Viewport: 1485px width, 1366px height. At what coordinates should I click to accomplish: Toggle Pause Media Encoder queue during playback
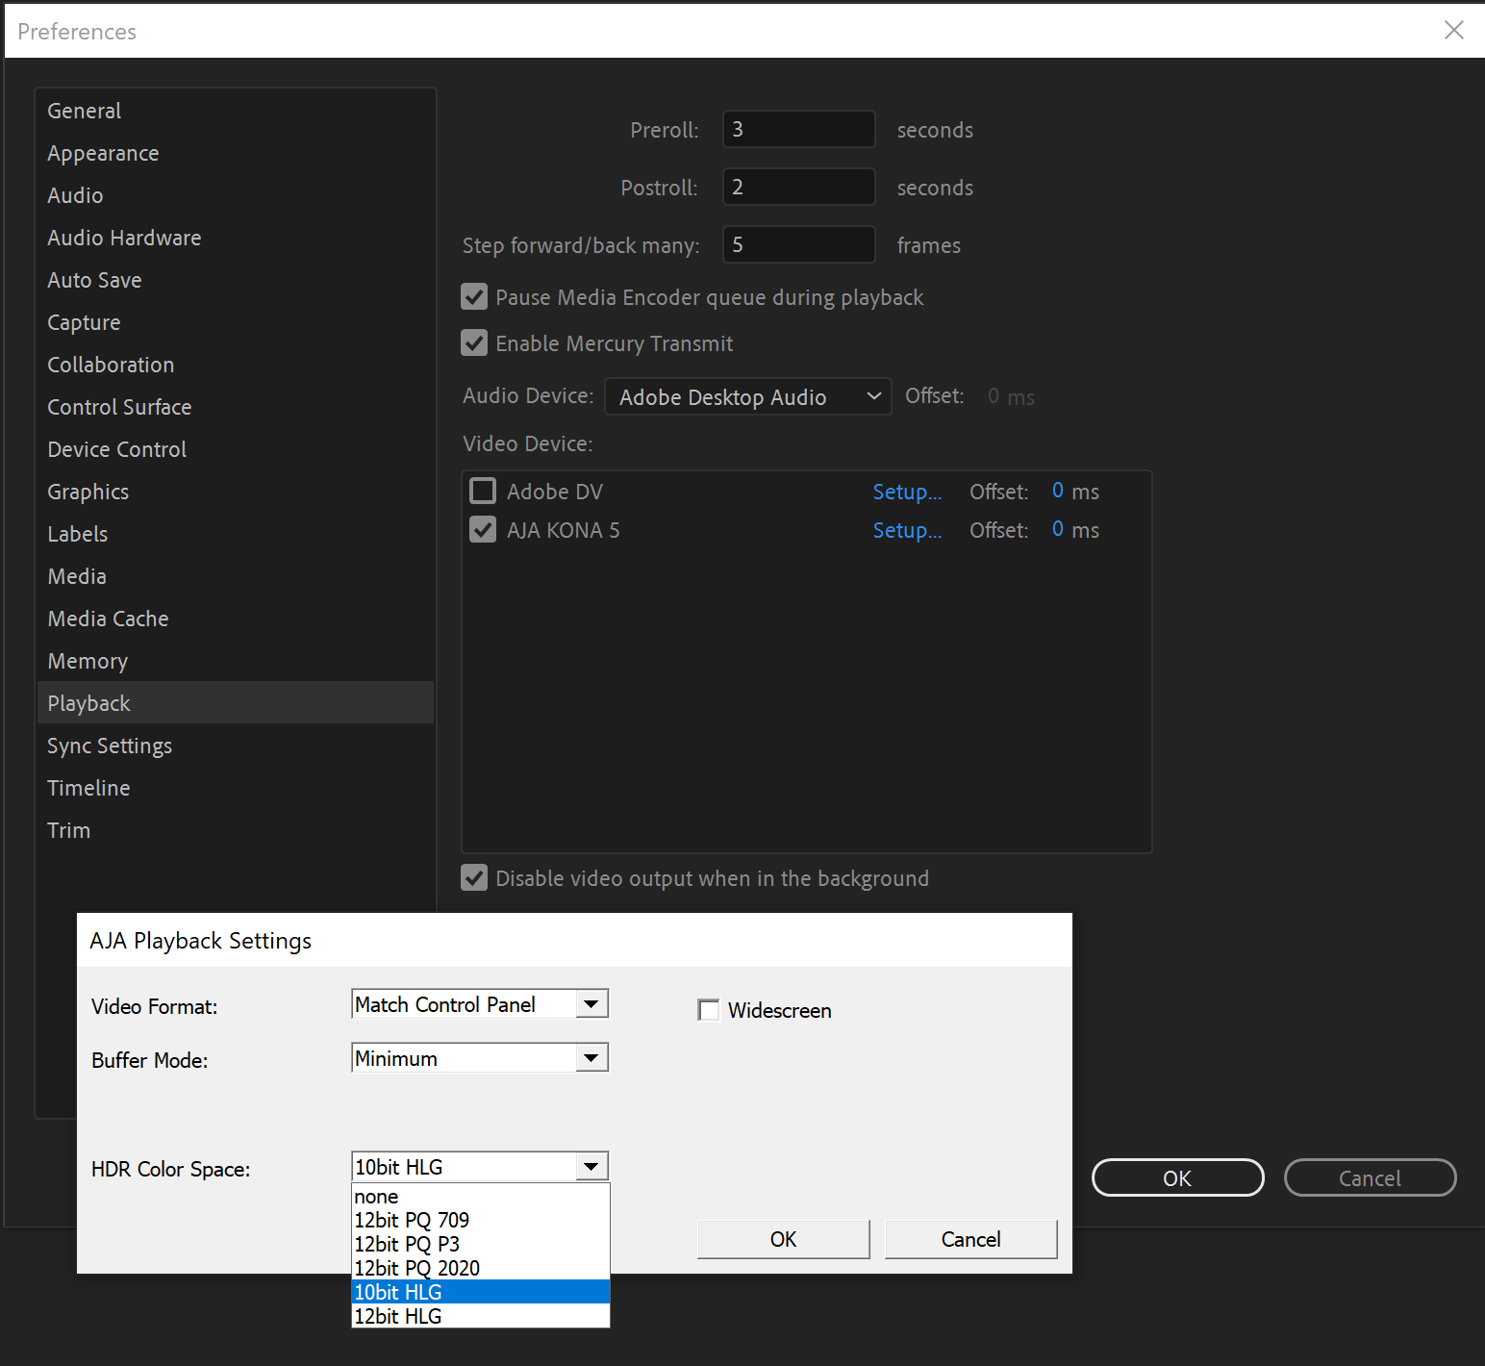(474, 296)
